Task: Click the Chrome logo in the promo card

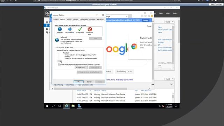Action: point(134,47)
